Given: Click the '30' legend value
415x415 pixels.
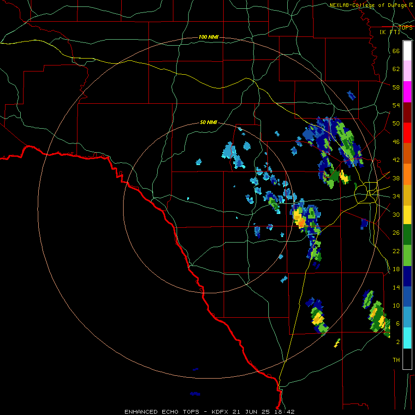Looking at the screenshot, I should coord(396,214).
